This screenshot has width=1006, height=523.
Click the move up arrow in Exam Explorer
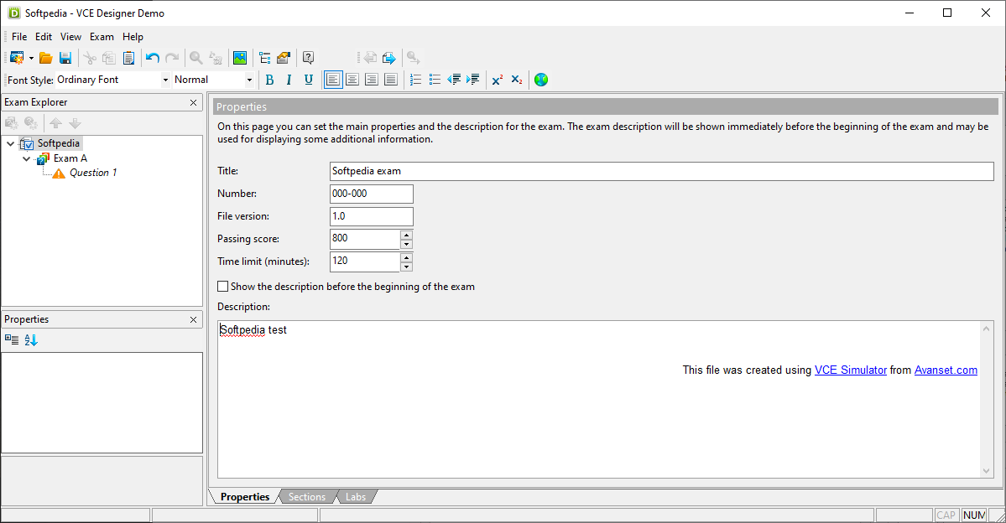[x=56, y=123]
